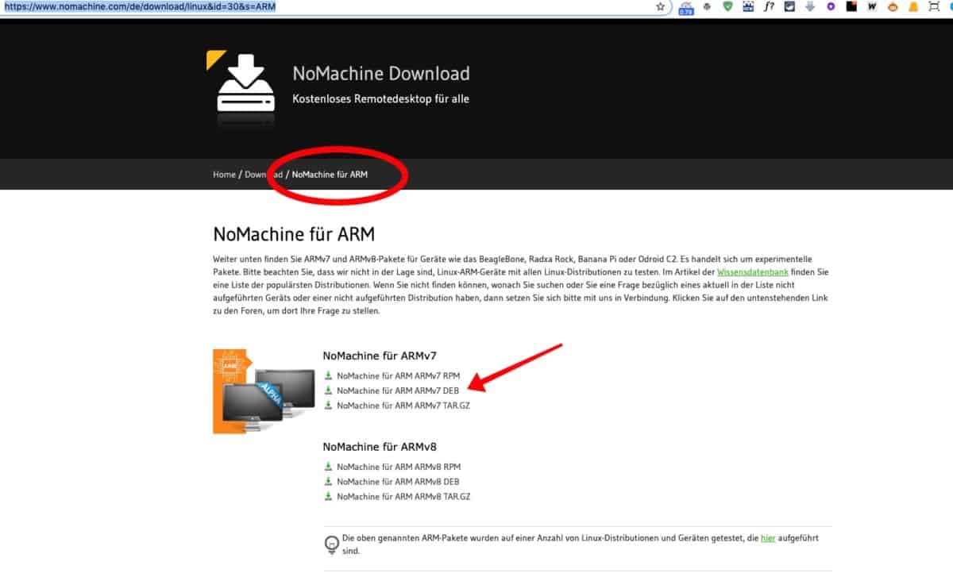
Task: Open the f? font extension icon
Action: pyautogui.click(x=769, y=6)
